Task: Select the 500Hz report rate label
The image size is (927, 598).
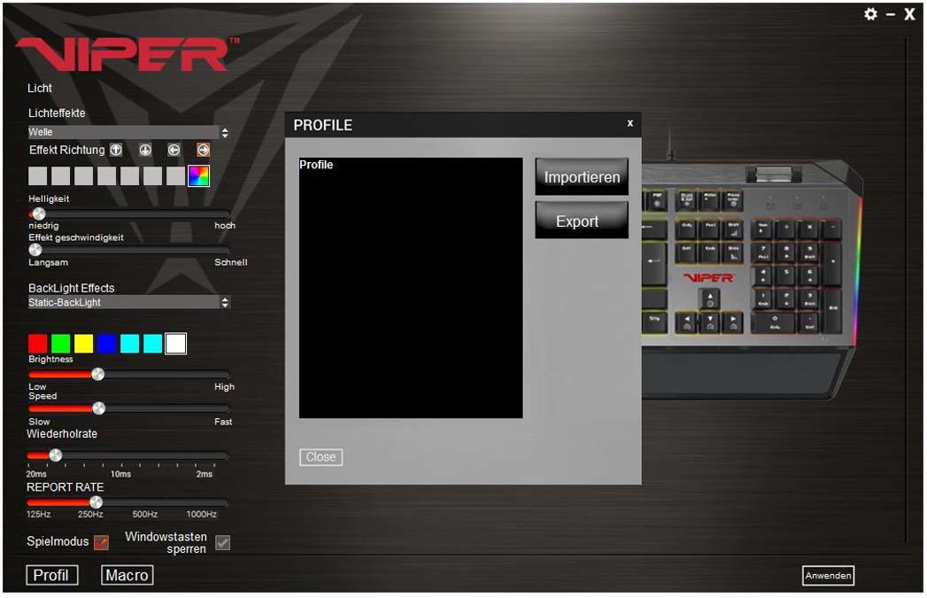Action: 145,515
